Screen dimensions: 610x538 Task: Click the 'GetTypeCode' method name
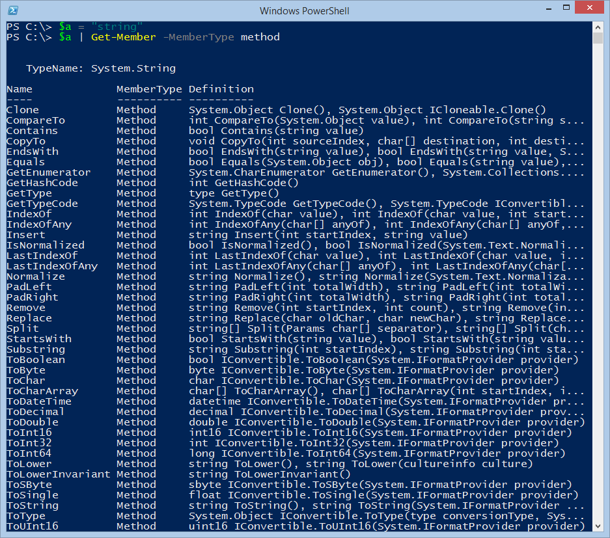pyautogui.click(x=42, y=204)
